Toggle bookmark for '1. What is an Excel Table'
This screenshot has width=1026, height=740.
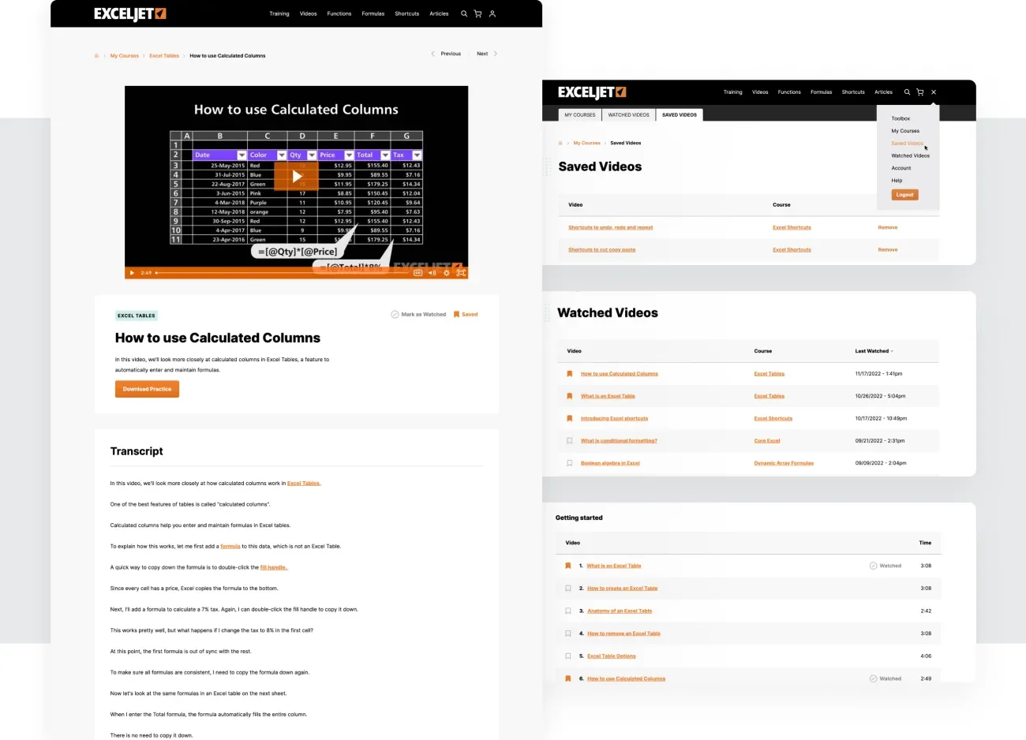567,566
